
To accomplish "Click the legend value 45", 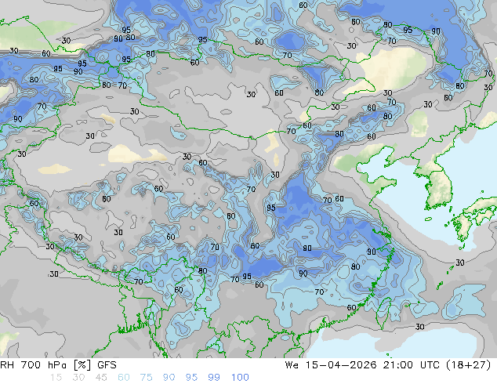I will coord(101,378).
